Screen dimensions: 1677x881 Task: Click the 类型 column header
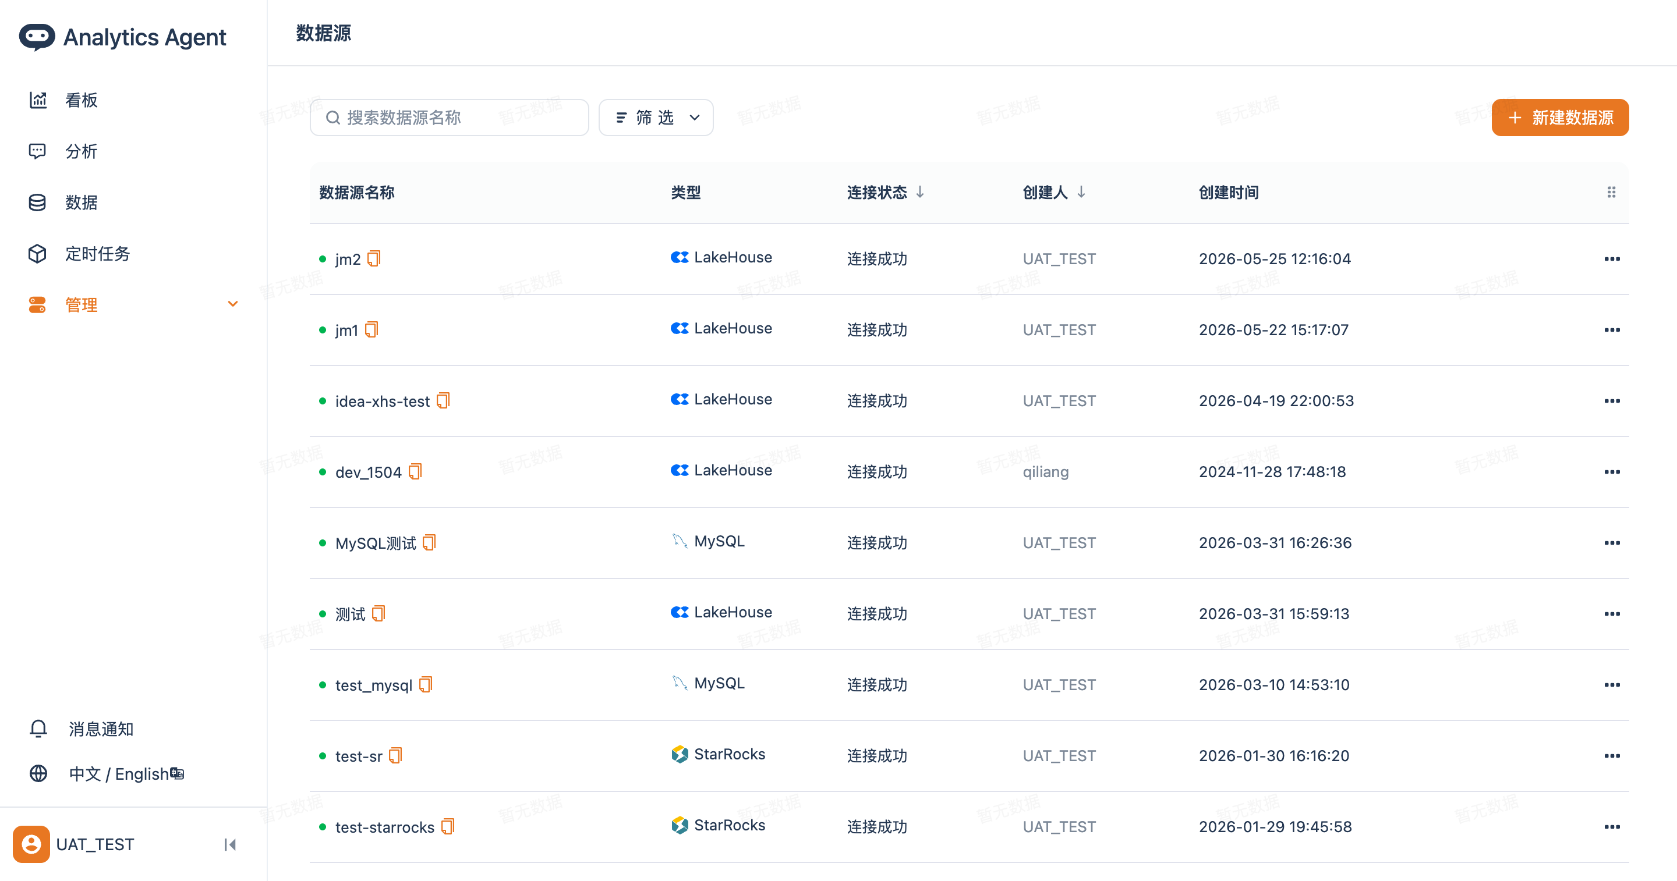pyautogui.click(x=685, y=192)
